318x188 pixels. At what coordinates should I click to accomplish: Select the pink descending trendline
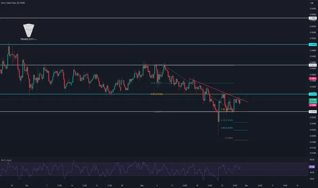[218, 90]
